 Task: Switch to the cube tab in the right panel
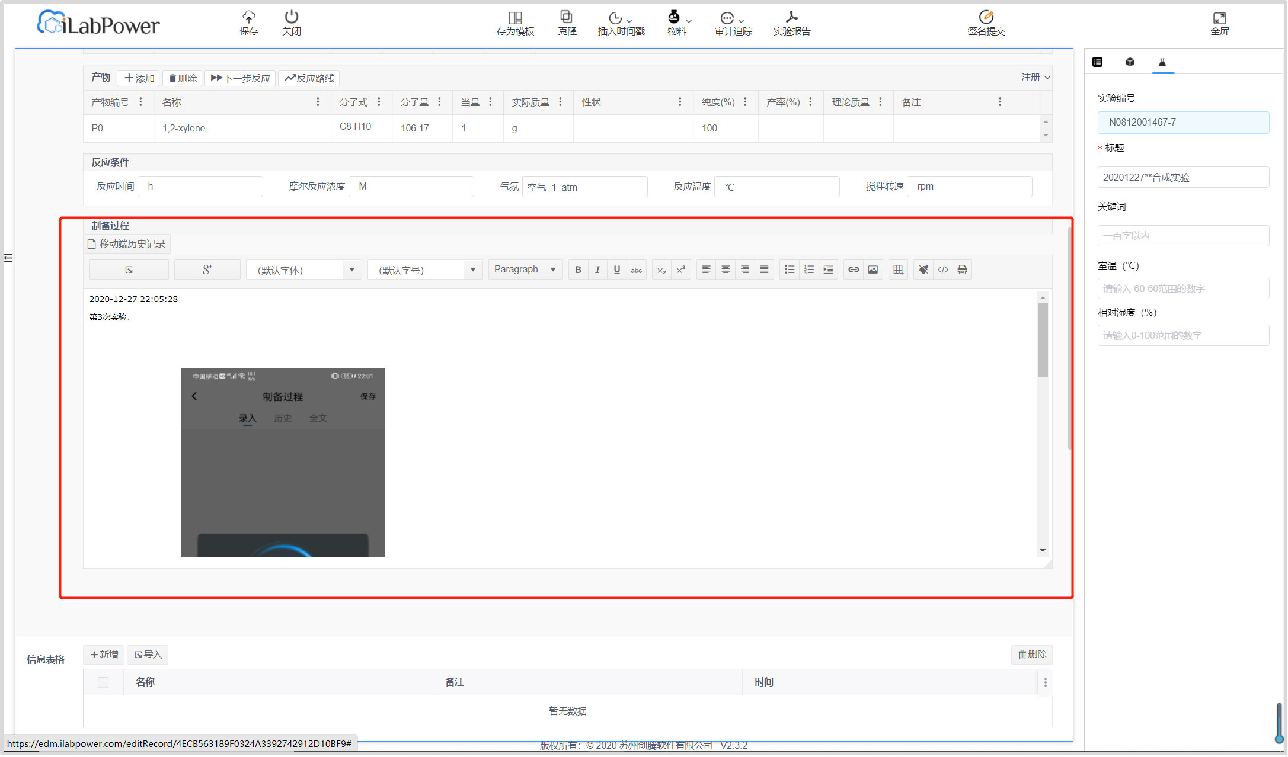click(x=1130, y=62)
